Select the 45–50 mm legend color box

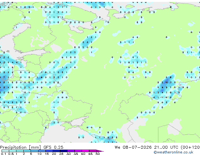point(93,151)
